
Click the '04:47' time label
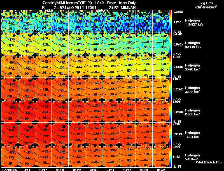click(x=127, y=170)
